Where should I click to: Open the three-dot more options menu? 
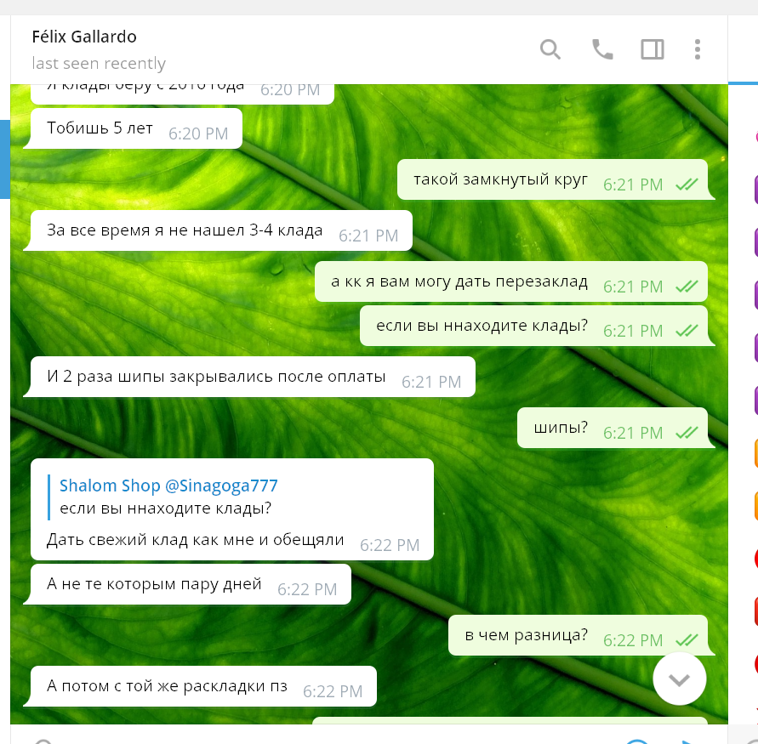(x=698, y=49)
